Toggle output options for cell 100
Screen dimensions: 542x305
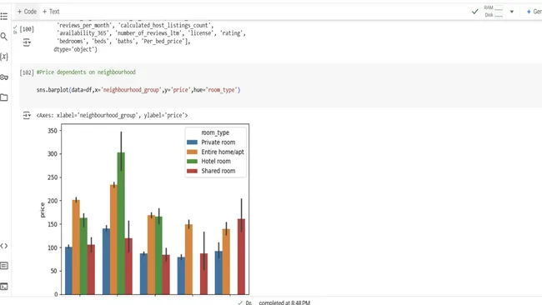click(27, 42)
